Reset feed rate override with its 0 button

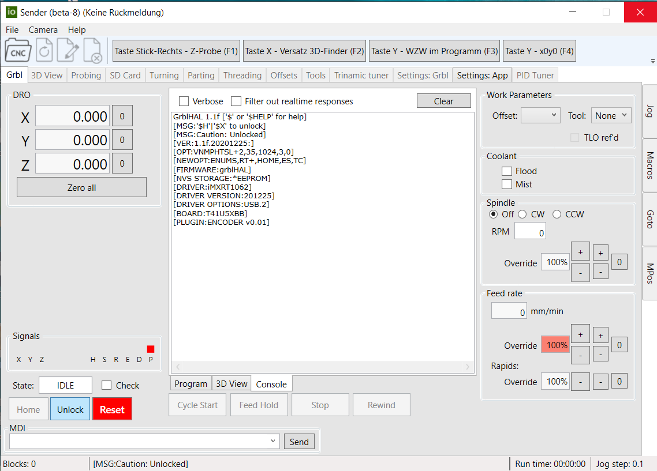pyautogui.click(x=619, y=345)
